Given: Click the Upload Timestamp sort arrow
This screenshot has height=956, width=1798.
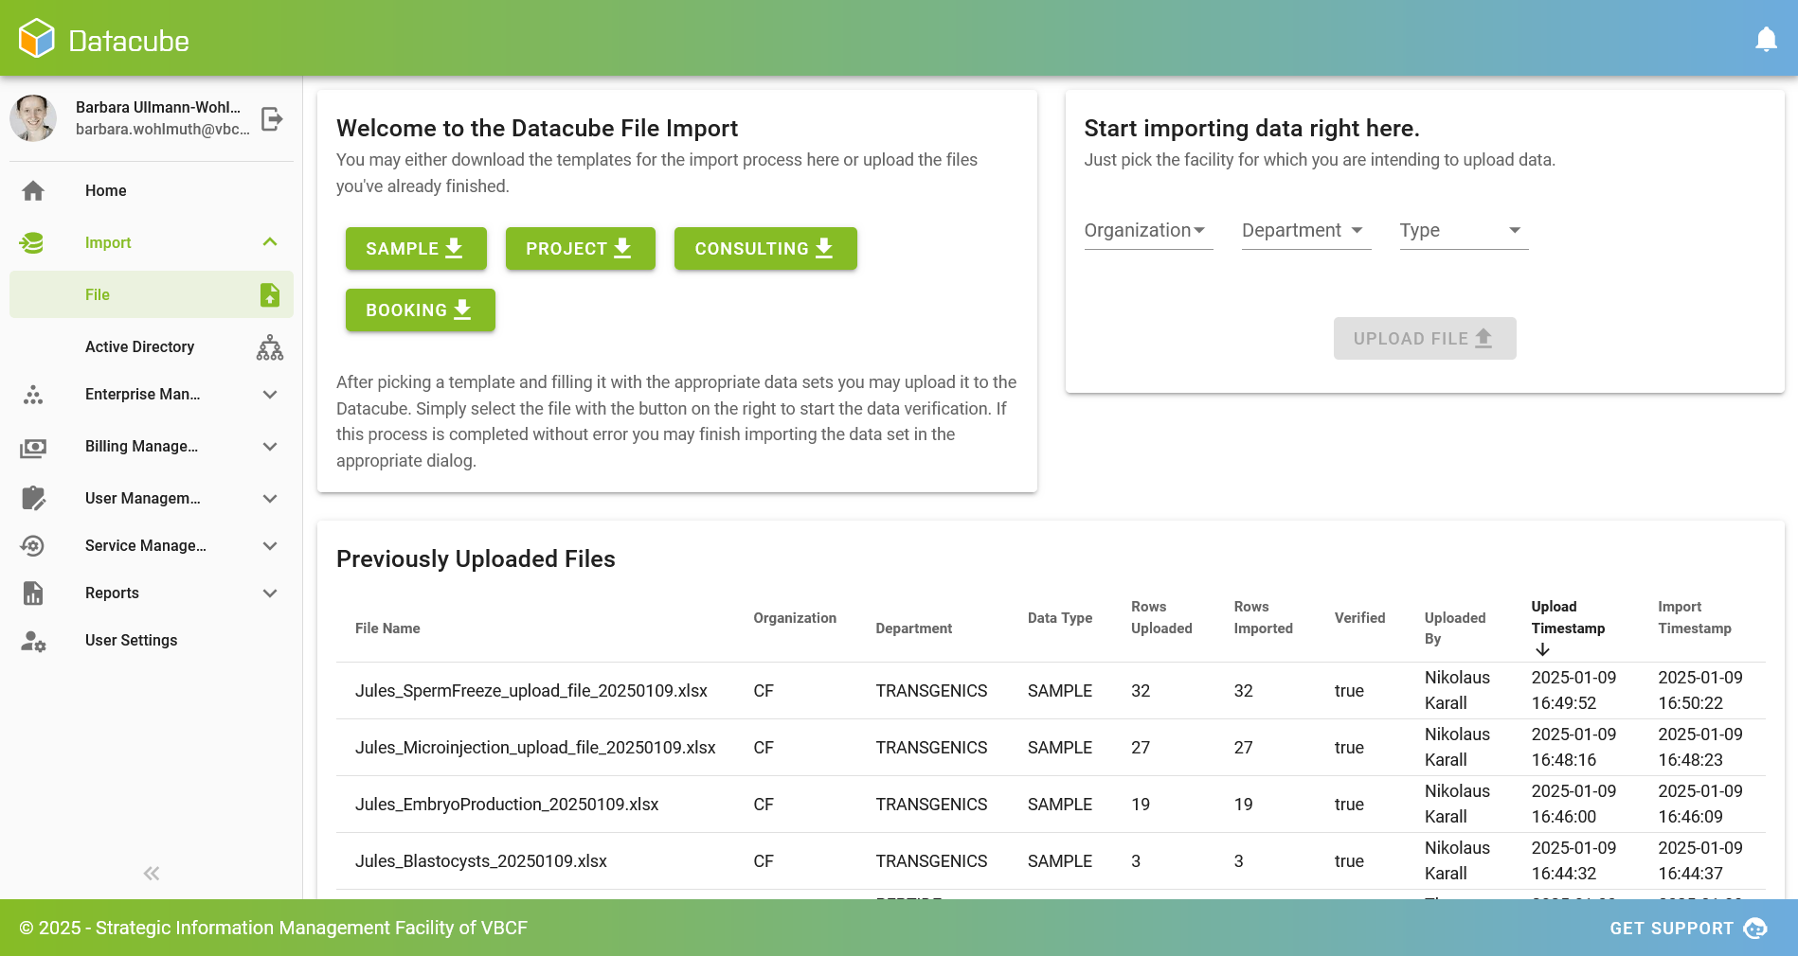Looking at the screenshot, I should 1542,649.
